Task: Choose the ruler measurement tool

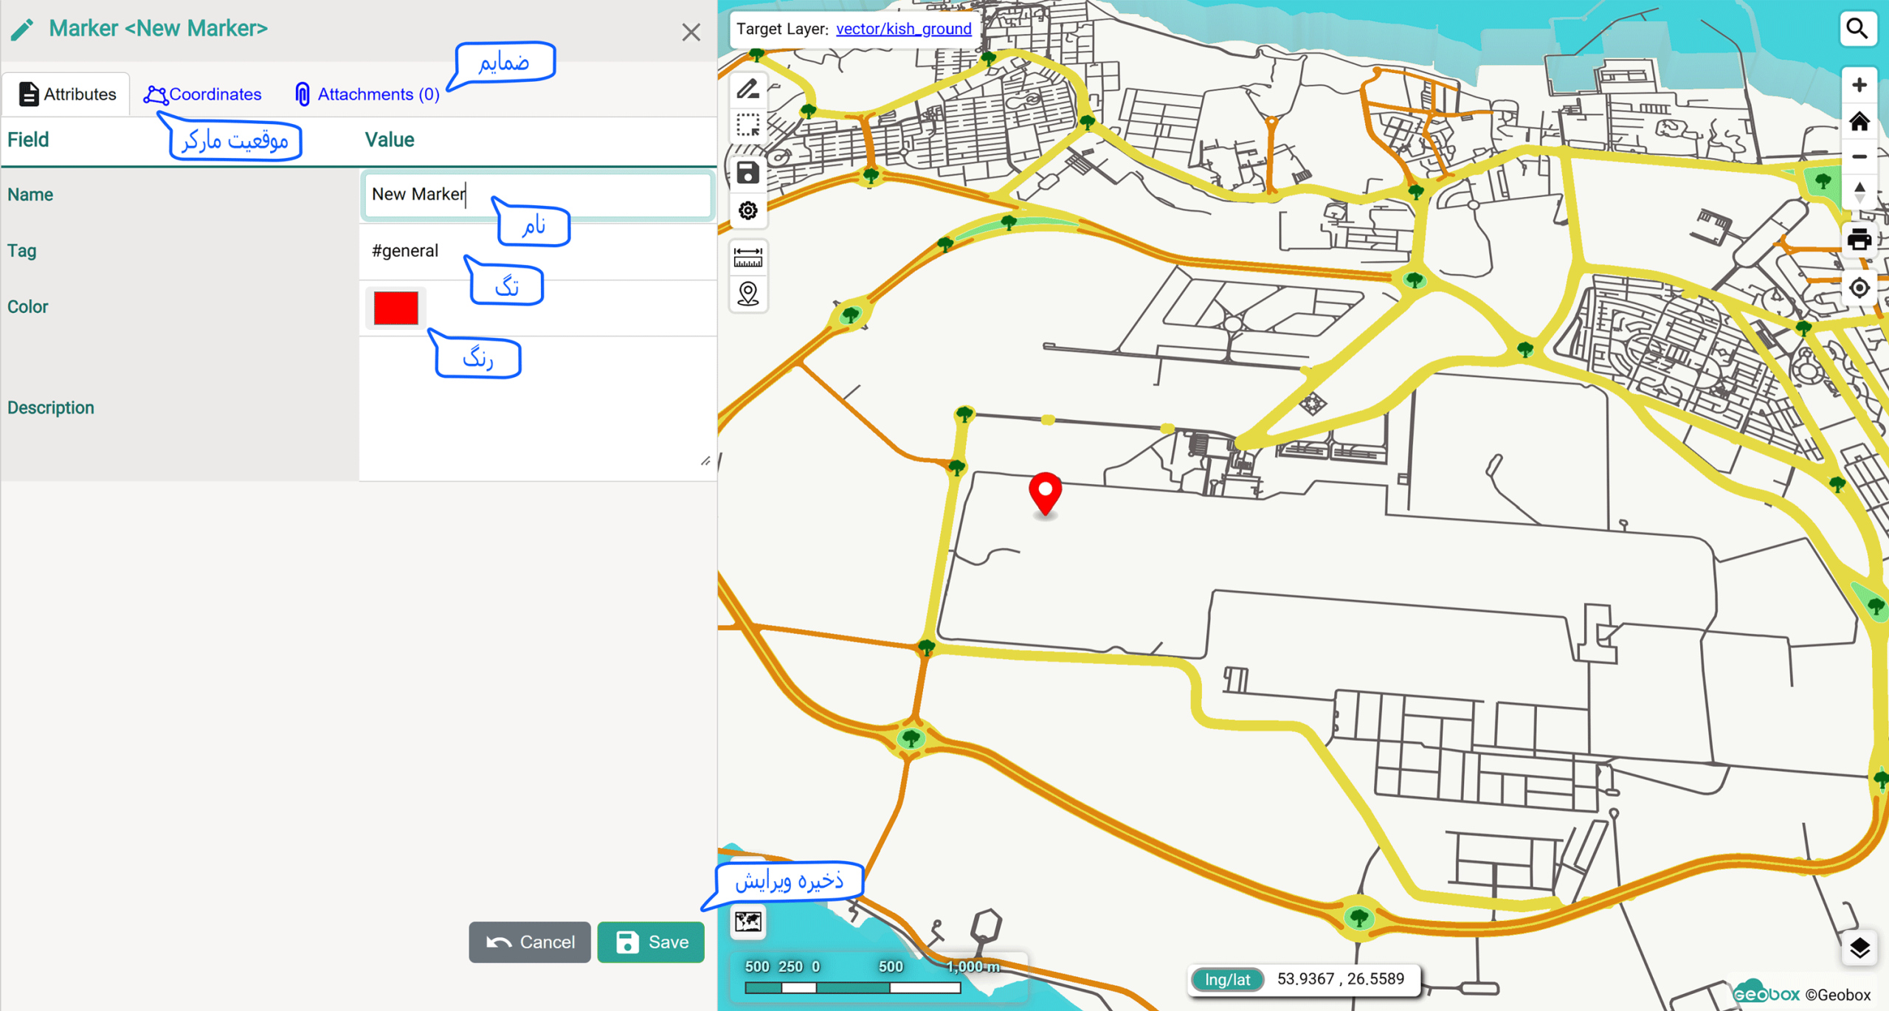Action: tap(747, 258)
